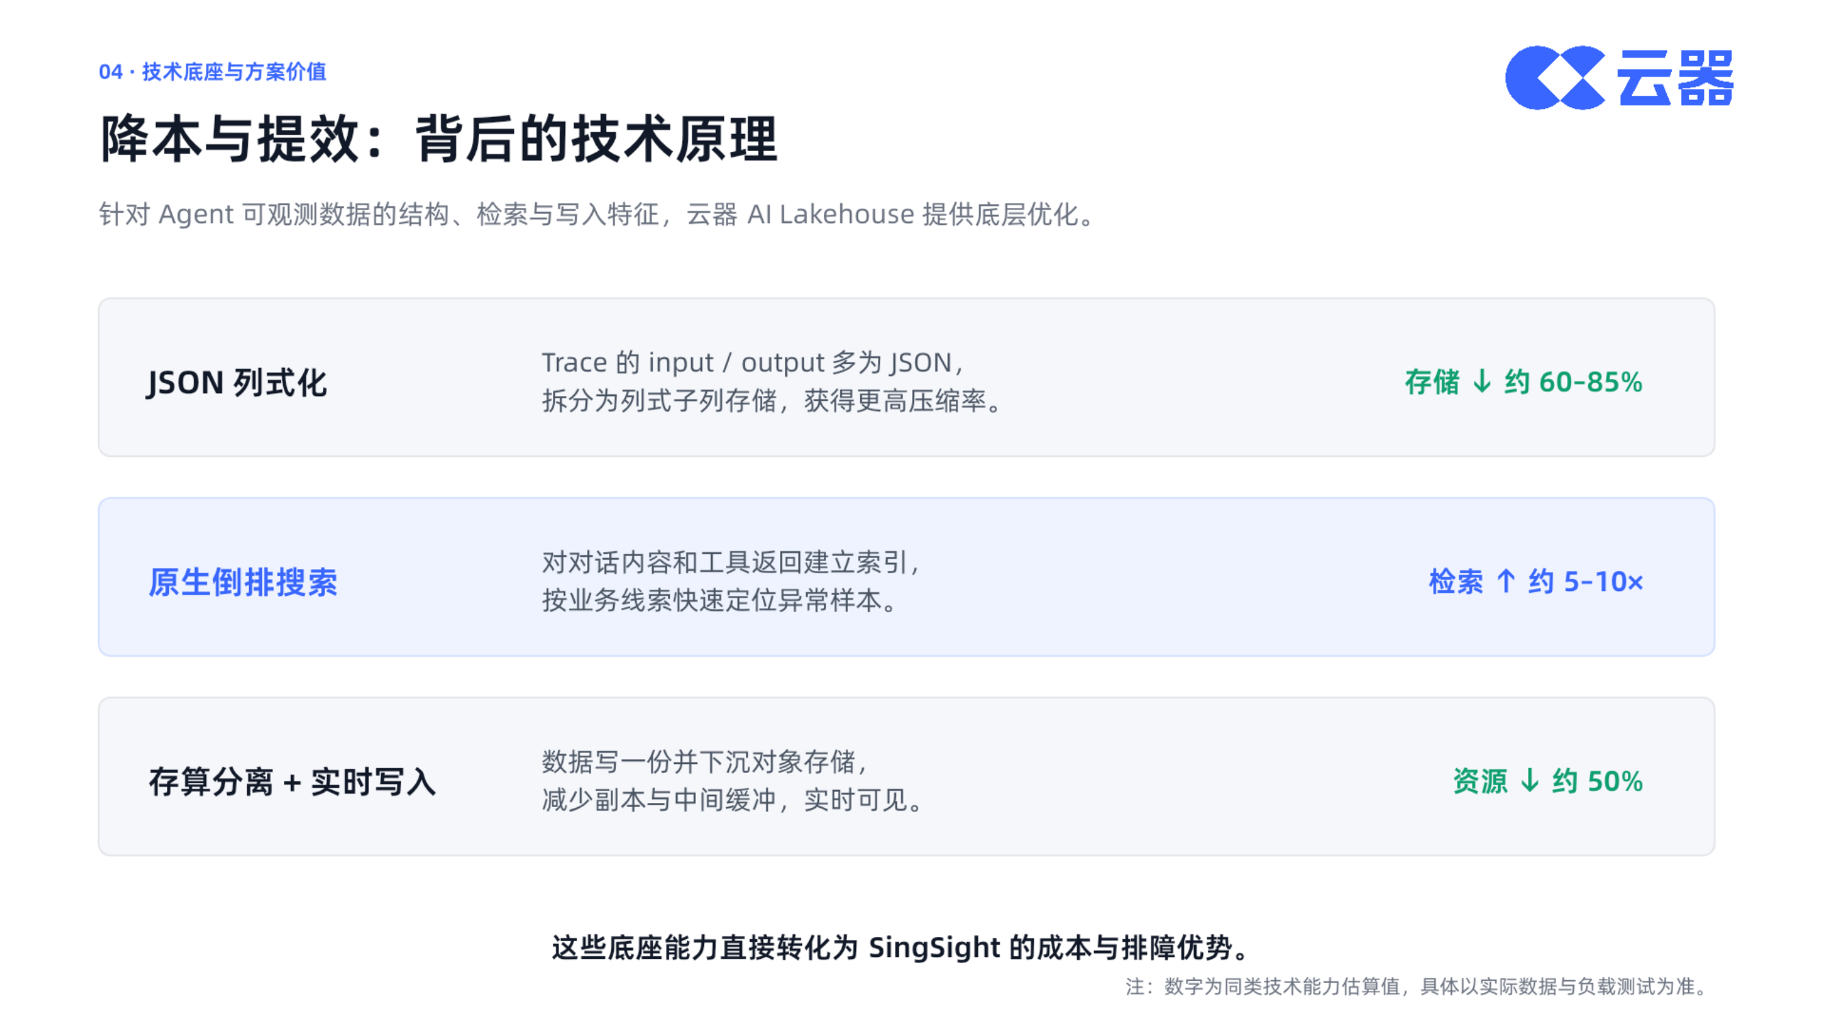Image resolution: width=1825 pixels, height=1026 pixels.
Task: Click the 数据写一份并下沉对象存储 description
Action: 705,762
